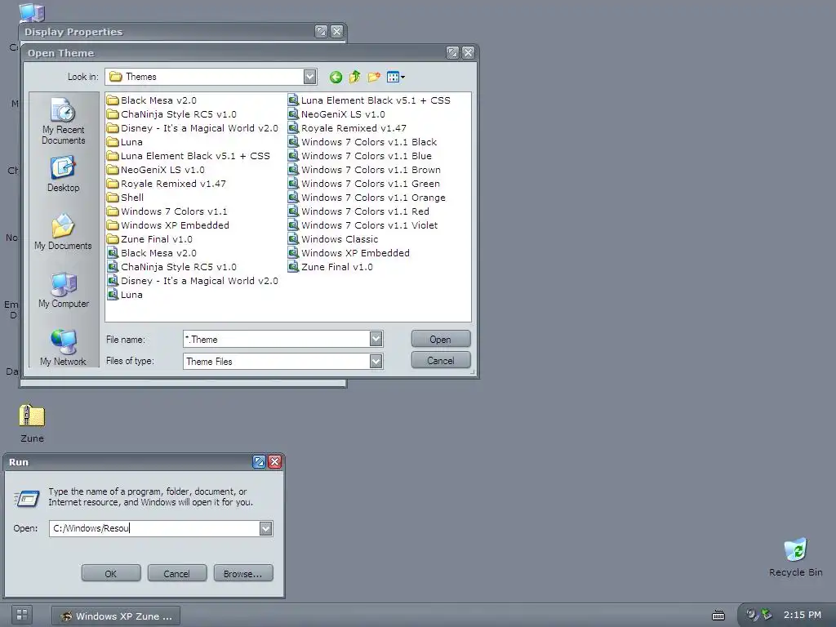Select the Windows XP Embedded theme file
Viewport: 836px width, 627px height.
[349, 253]
